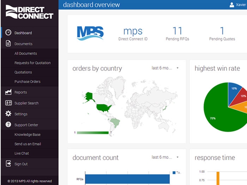The width and height of the screenshot is (247, 185).
Task: Click the dashboard overview heading
Action: coord(91,5)
